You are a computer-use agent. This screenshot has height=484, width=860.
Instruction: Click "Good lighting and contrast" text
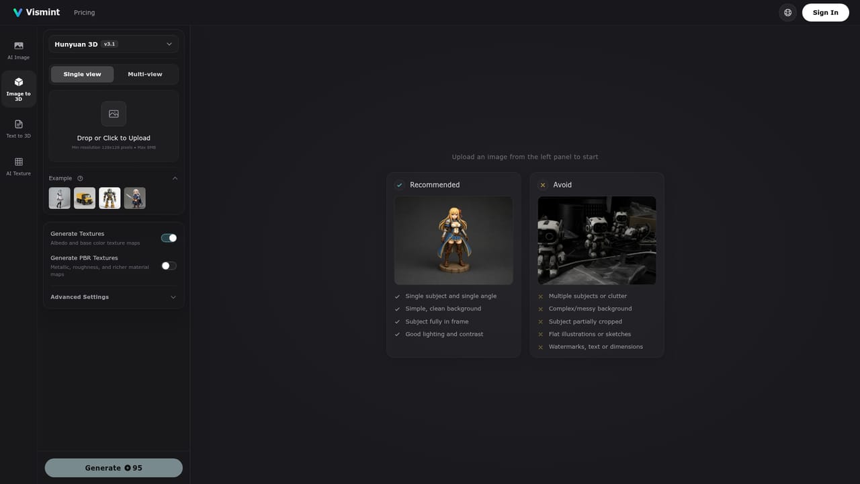(444, 334)
